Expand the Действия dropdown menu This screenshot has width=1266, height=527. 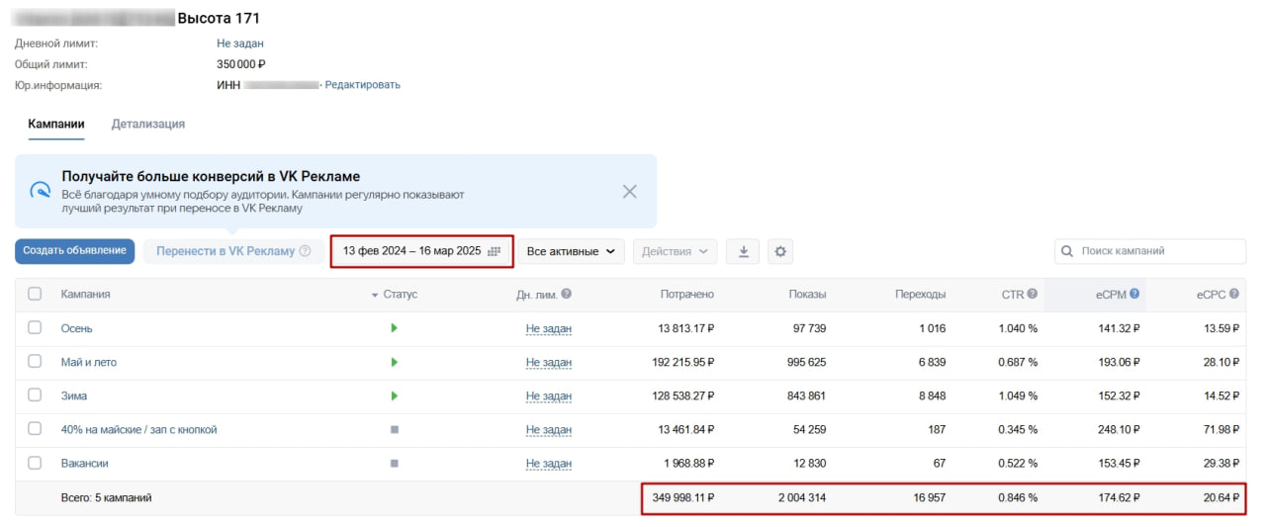(x=675, y=251)
